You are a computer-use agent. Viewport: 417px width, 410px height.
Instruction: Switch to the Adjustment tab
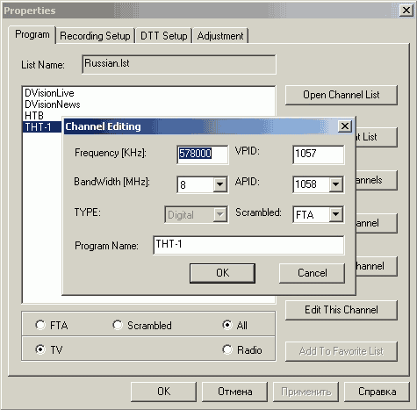click(220, 36)
